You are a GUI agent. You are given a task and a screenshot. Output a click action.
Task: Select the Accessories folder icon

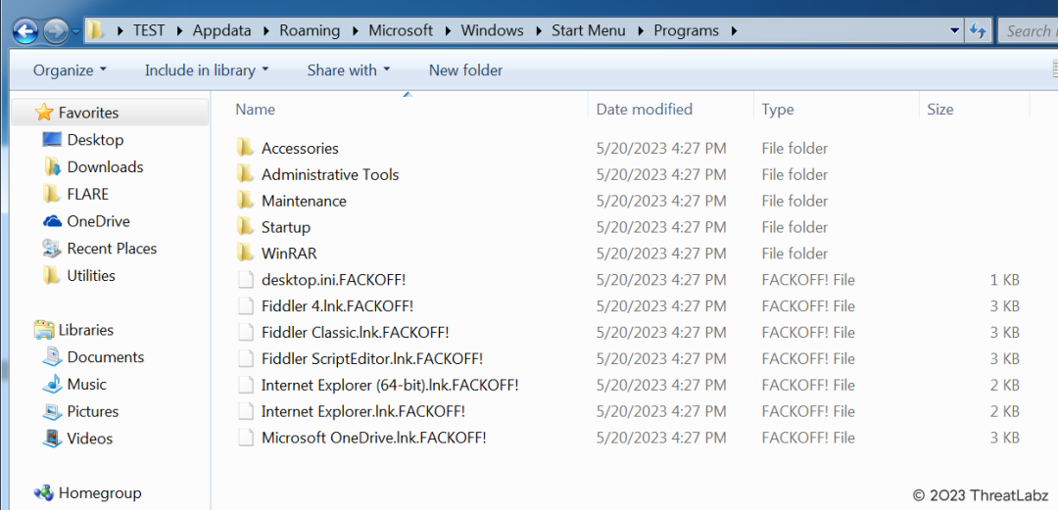click(245, 149)
